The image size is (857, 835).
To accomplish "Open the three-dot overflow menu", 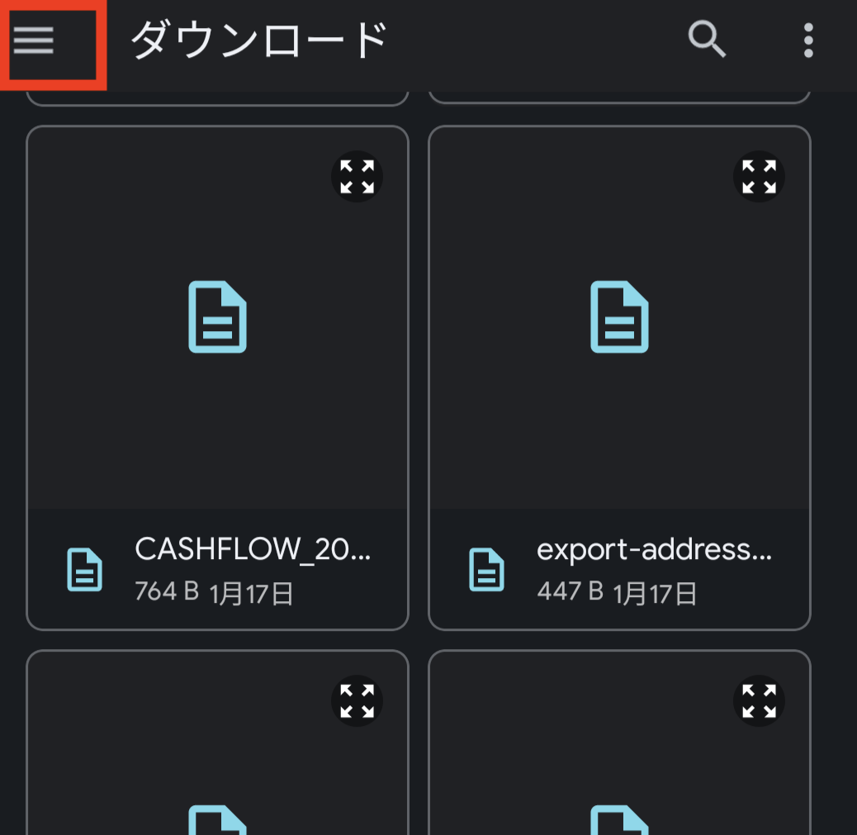I will click(x=808, y=40).
